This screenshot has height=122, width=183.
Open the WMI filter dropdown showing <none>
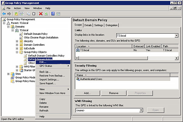point(141,110)
